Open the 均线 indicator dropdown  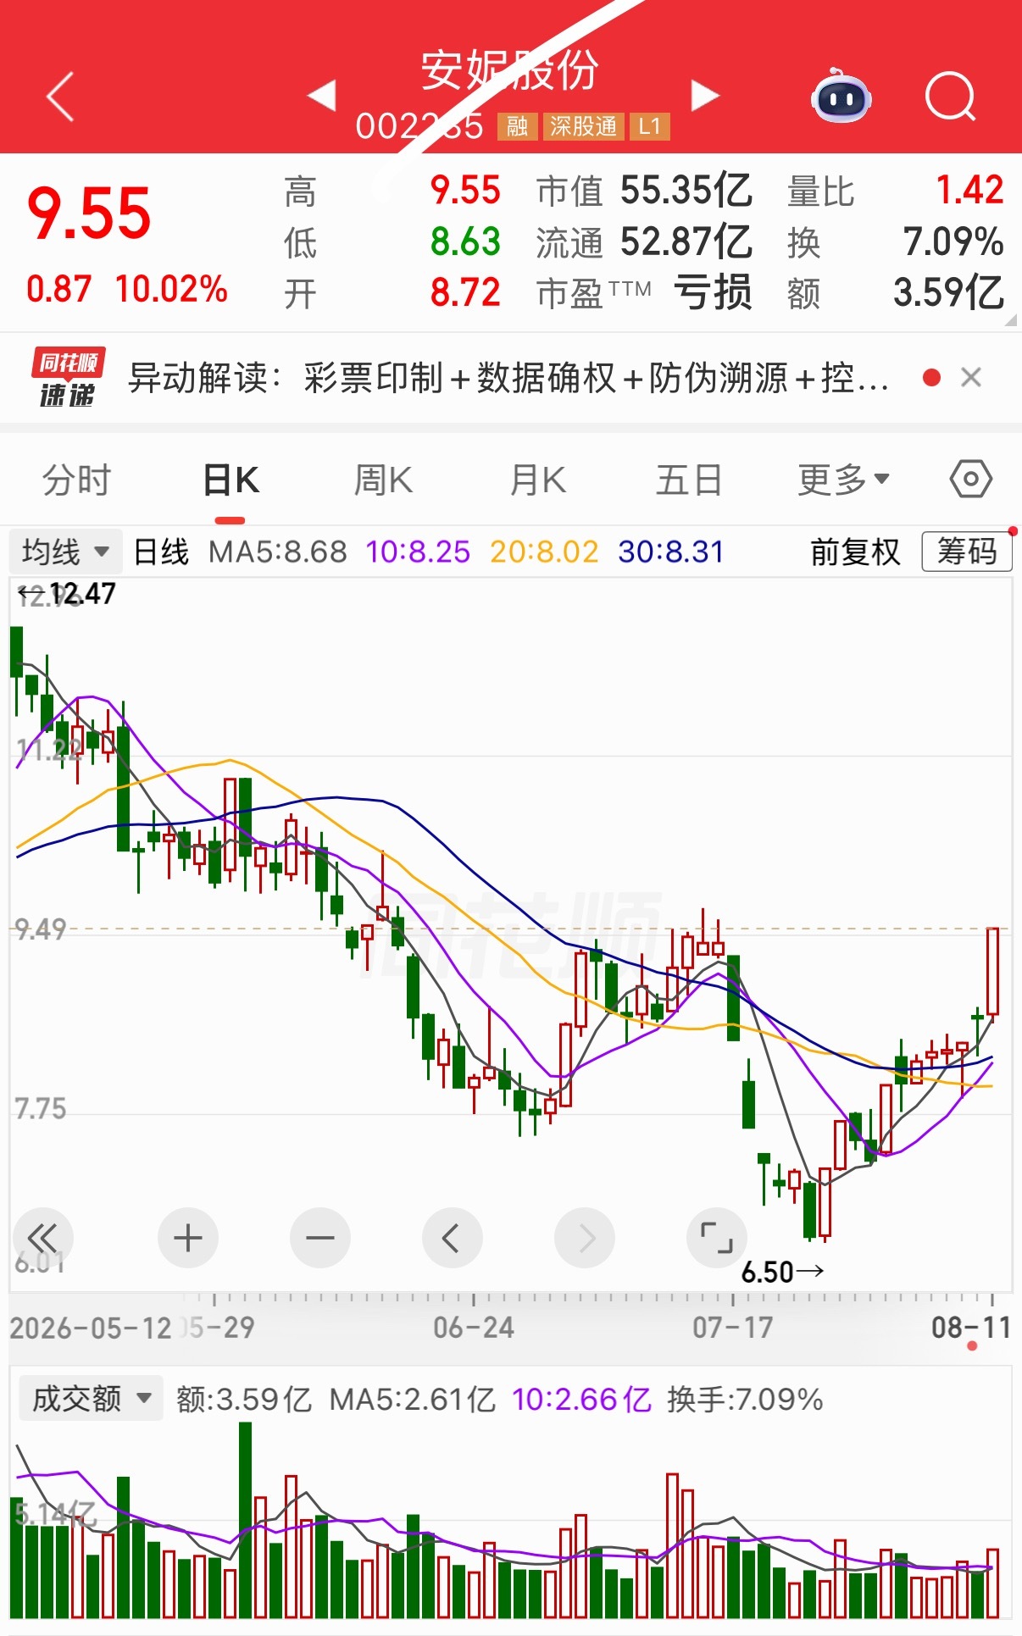click(x=66, y=552)
